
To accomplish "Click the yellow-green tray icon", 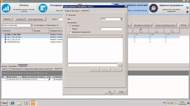I will tap(172, 103).
